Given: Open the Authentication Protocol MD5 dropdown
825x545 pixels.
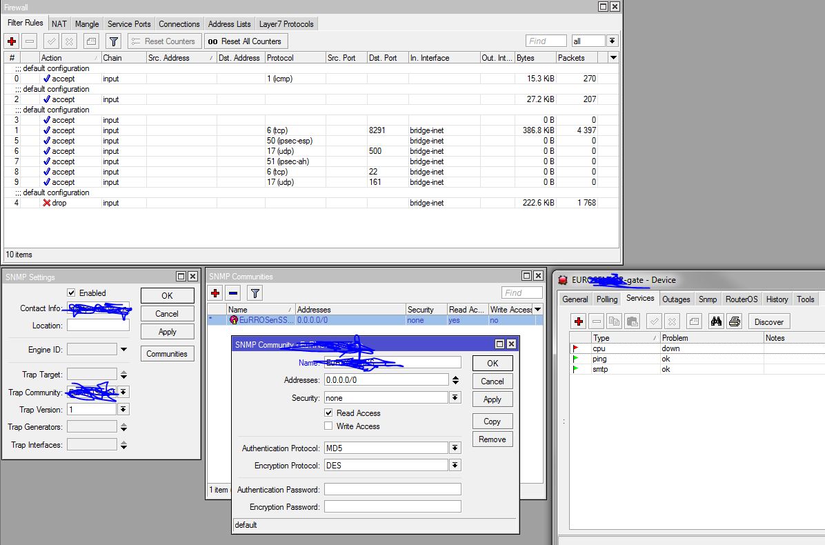Looking at the screenshot, I should click(455, 448).
